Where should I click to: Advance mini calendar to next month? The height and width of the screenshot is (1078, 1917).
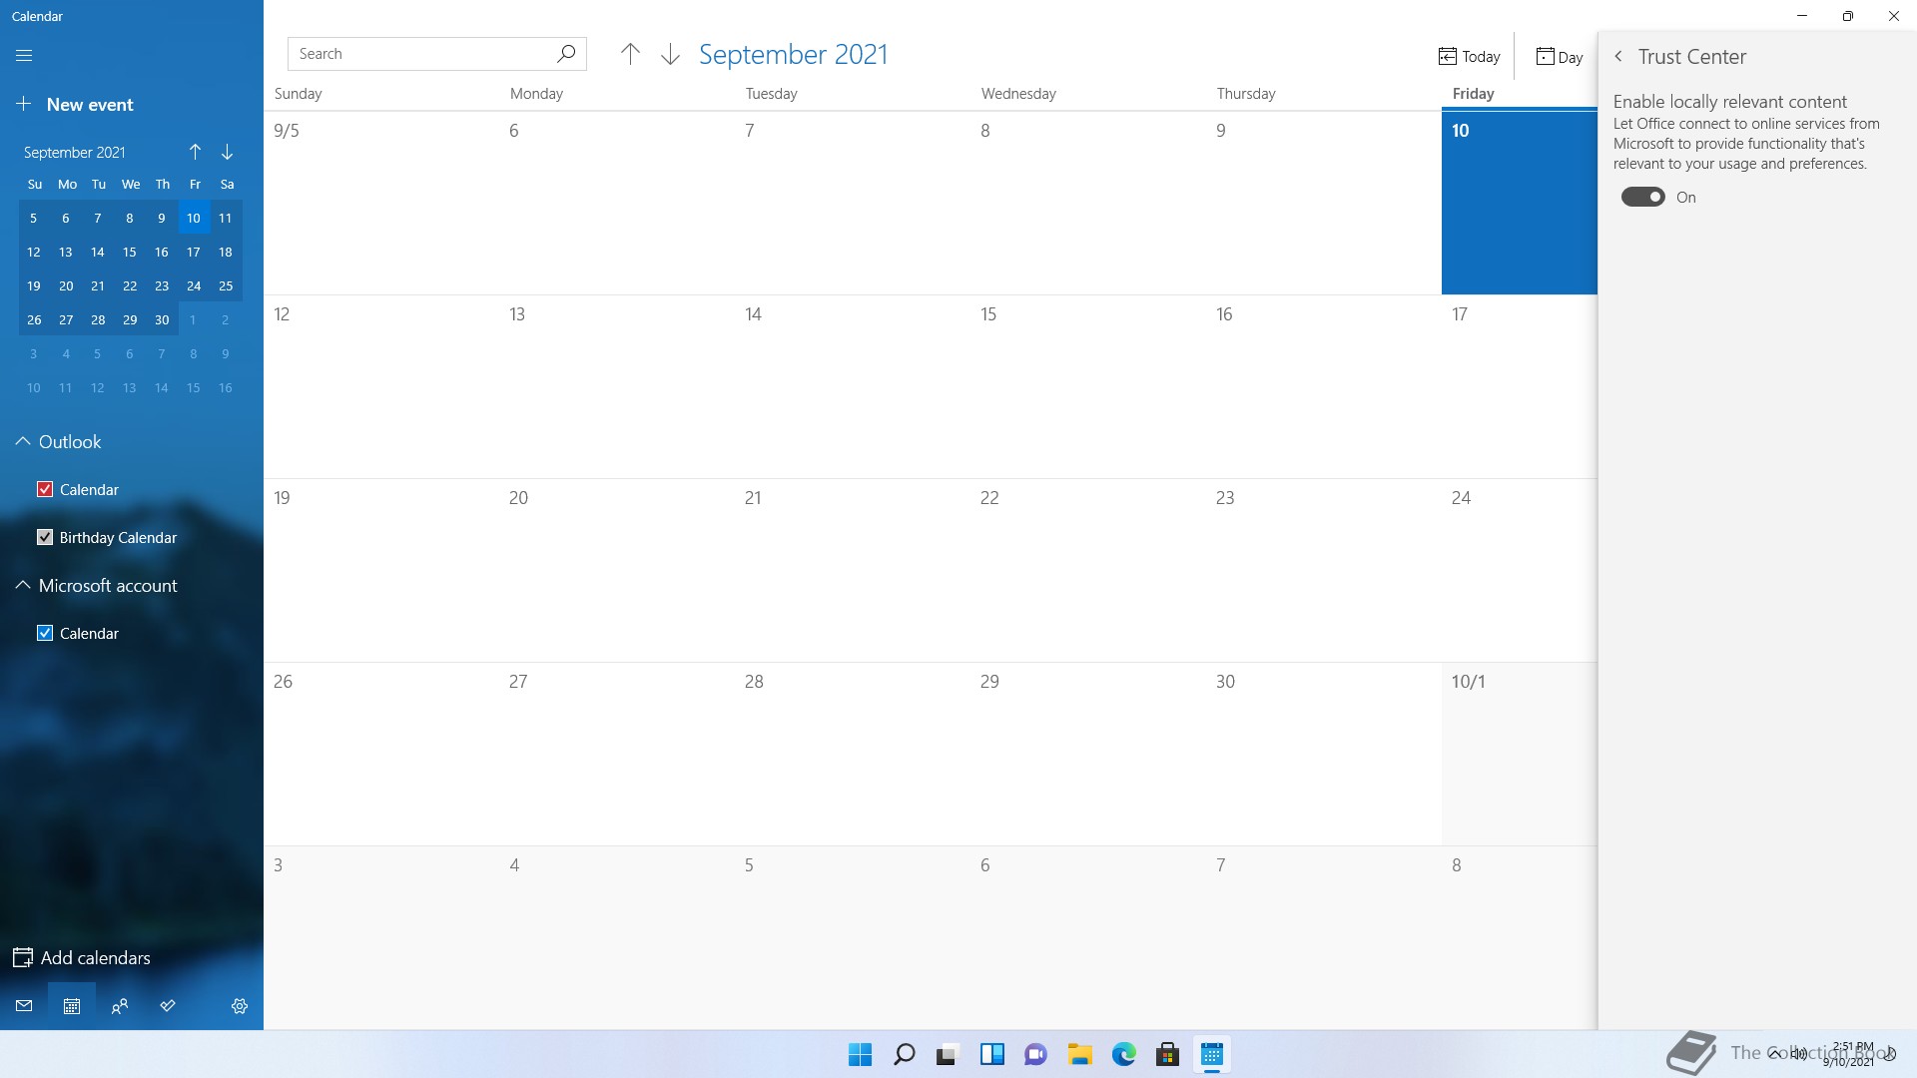coord(228,152)
